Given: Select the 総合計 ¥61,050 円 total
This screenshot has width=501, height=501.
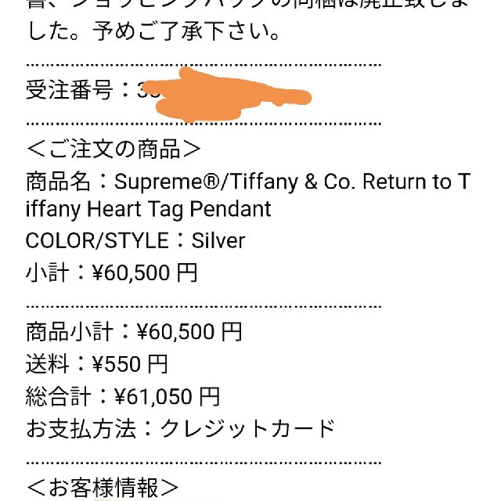Looking at the screenshot, I should pyautogui.click(x=123, y=397).
